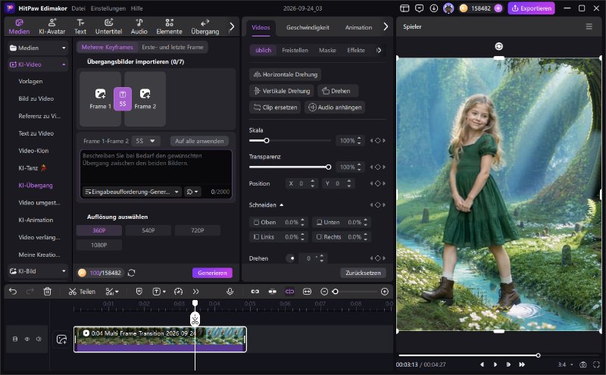Click the microphone voice-over icon
Viewport: 606px width, 375px height.
pyautogui.click(x=230, y=292)
